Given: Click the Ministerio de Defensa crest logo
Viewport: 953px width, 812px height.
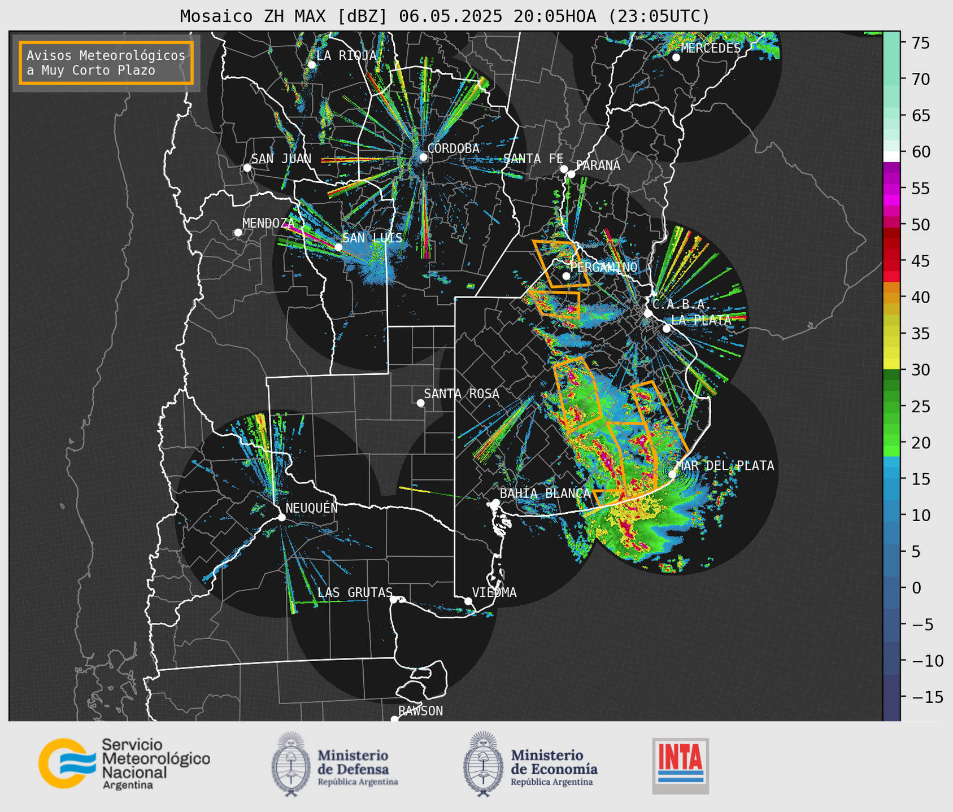Looking at the screenshot, I should [291, 764].
